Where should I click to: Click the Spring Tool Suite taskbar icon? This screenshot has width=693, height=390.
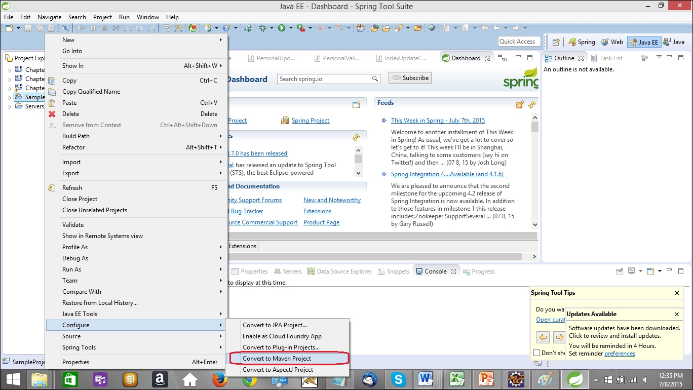[x=574, y=379]
